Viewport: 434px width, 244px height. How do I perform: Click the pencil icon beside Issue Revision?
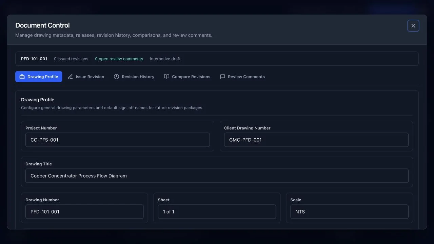[70, 77]
